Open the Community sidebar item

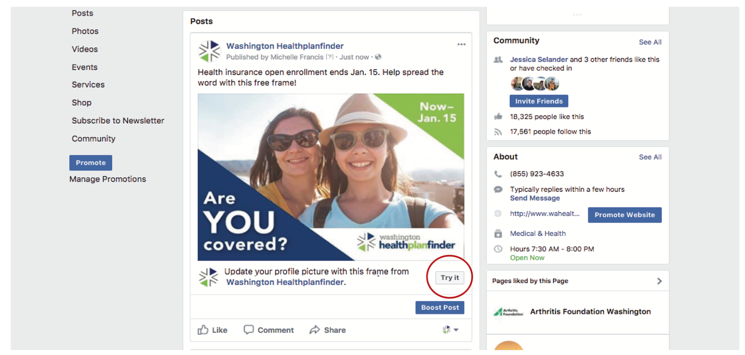[94, 139]
